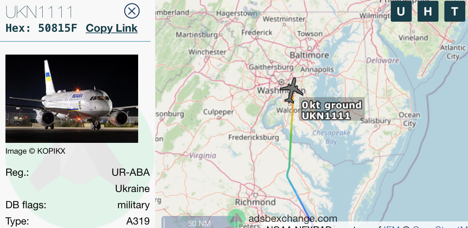The width and height of the screenshot is (468, 228).
Task: Close the UKN1111 aircraft info panel
Action: (x=132, y=11)
